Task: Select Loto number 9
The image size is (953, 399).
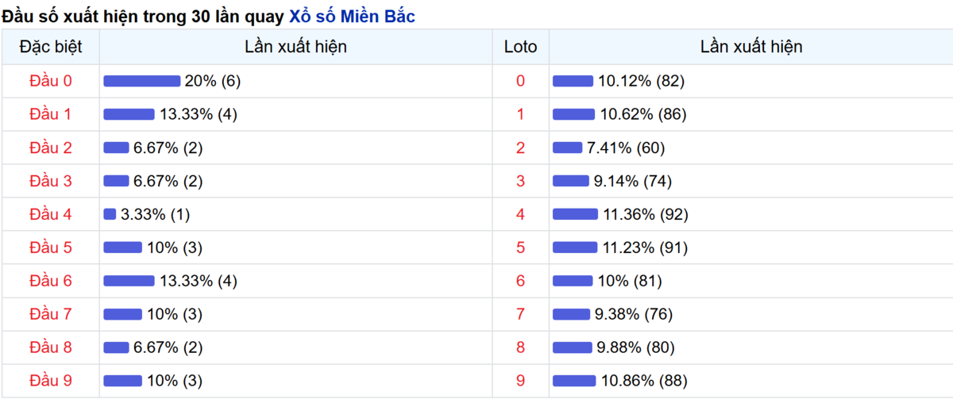Action: point(521,381)
